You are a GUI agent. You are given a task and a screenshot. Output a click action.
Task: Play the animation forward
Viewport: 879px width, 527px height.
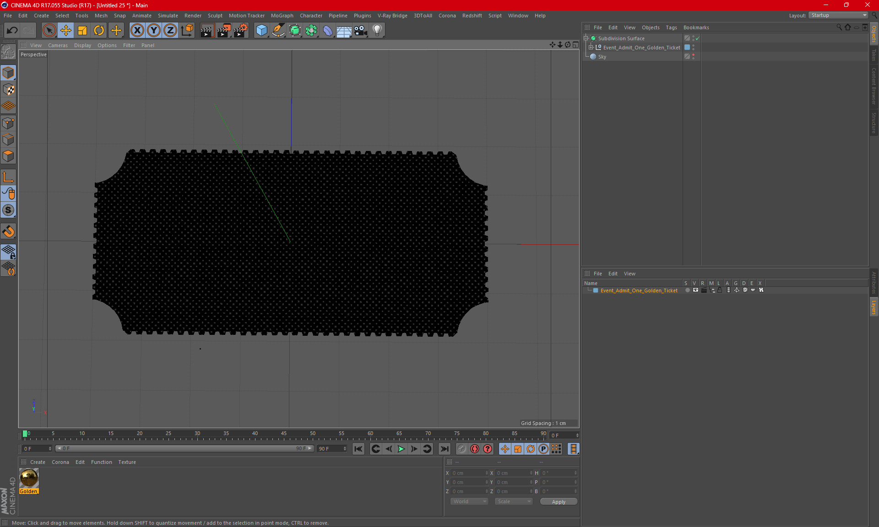[x=401, y=449]
